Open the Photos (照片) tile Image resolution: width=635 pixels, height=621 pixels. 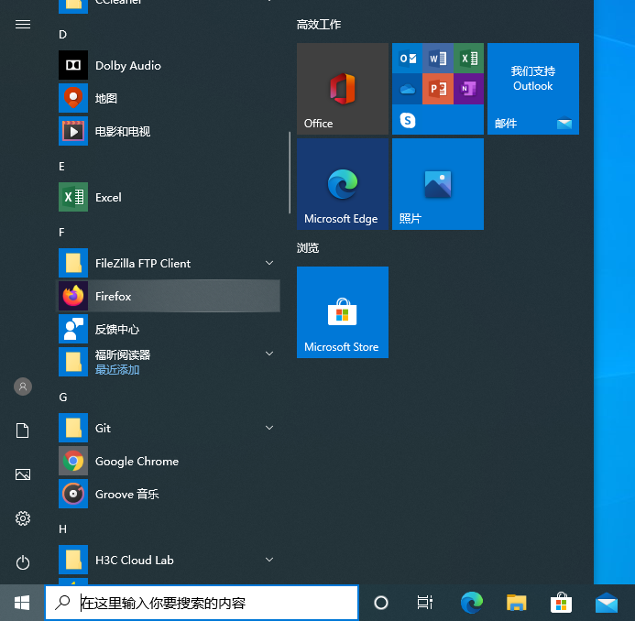coord(438,184)
